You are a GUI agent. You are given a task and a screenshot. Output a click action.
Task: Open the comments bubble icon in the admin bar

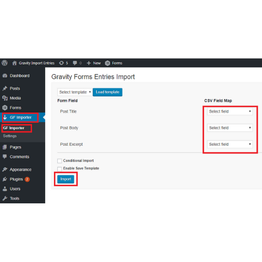coord(75,63)
